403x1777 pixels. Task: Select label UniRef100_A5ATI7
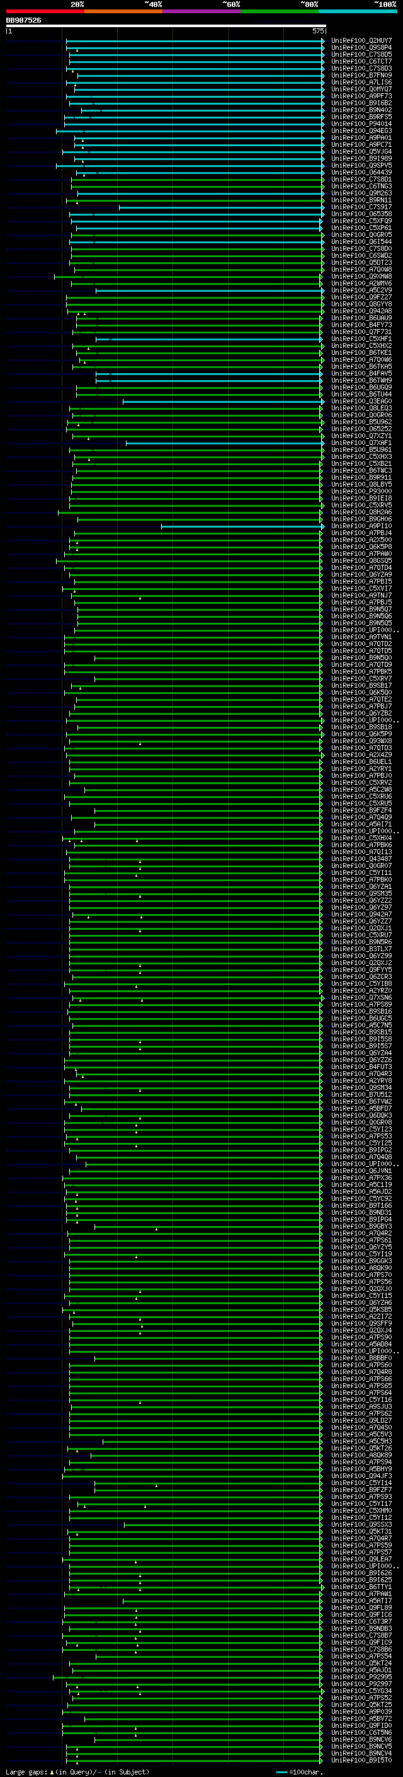click(x=361, y=1600)
